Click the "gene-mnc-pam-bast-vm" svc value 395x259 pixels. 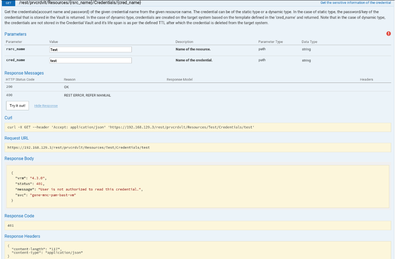[x=53, y=195]
